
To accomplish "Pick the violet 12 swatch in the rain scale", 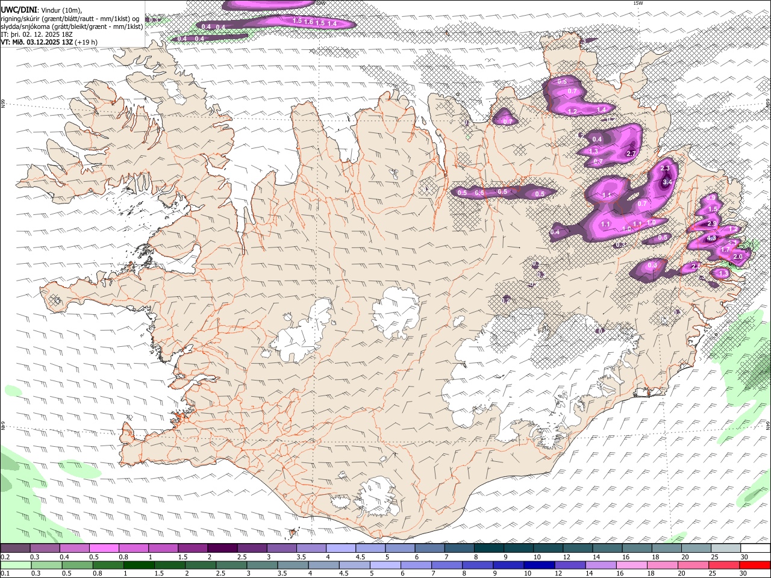I will pyautogui.click(x=569, y=565).
